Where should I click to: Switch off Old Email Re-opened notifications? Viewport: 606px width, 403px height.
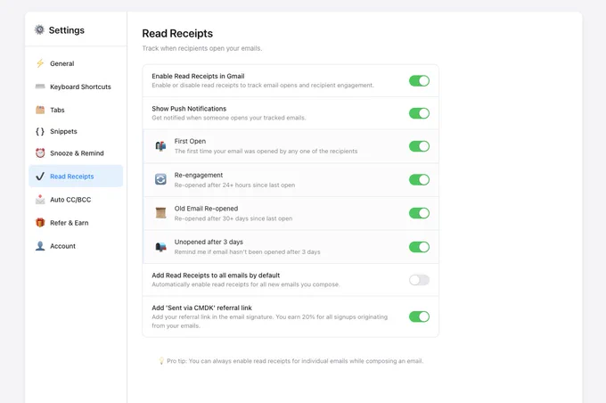(420, 213)
